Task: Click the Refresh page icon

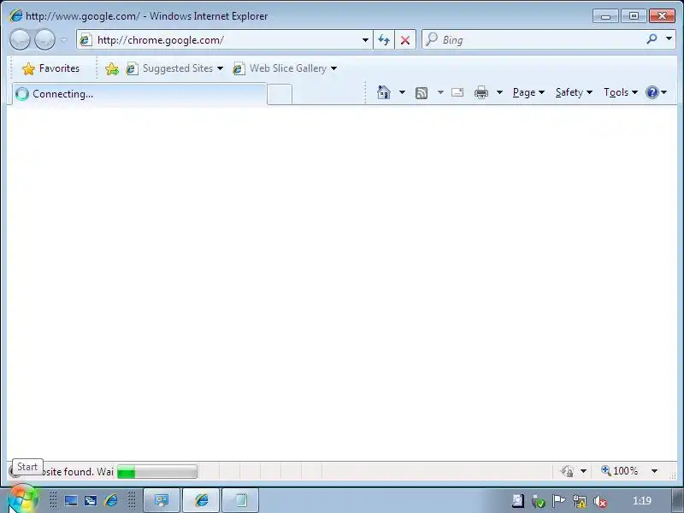Action: [x=384, y=40]
